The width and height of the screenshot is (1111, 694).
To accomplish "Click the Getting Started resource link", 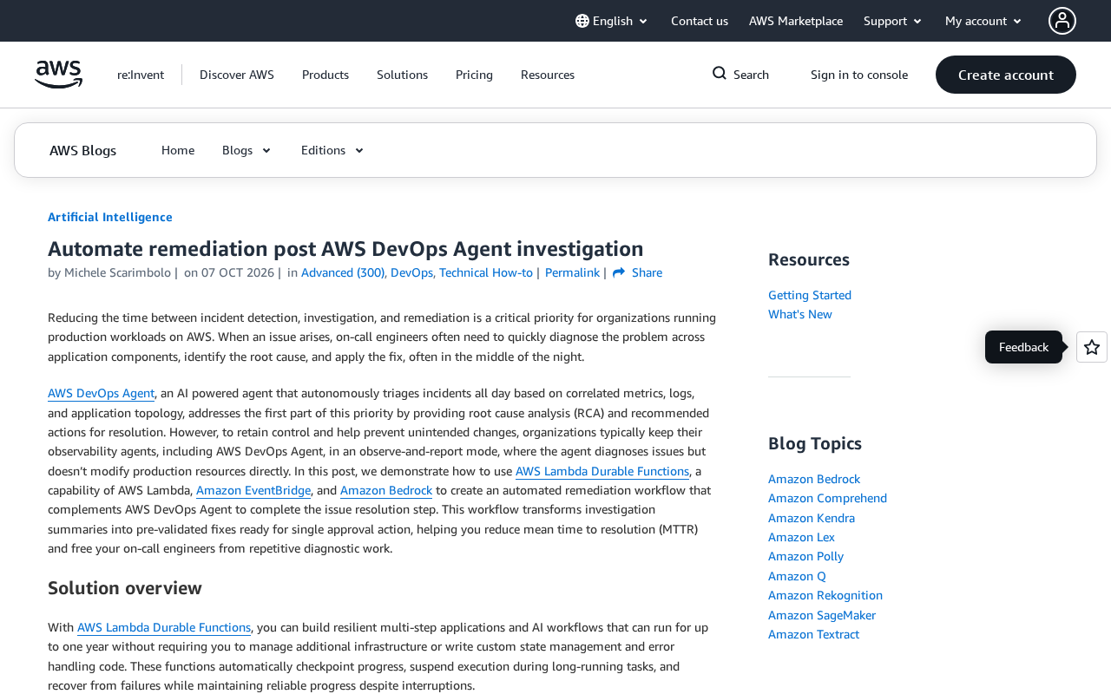I will pyautogui.click(x=810, y=295).
